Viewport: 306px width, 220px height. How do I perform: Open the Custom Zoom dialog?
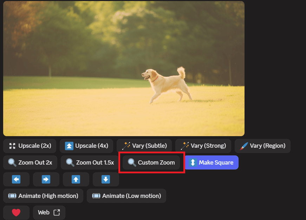tap(151, 162)
